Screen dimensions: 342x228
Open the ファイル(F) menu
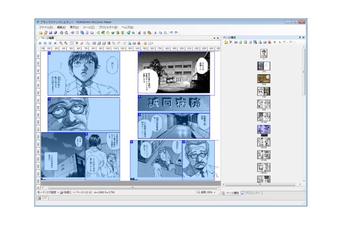(x=46, y=27)
